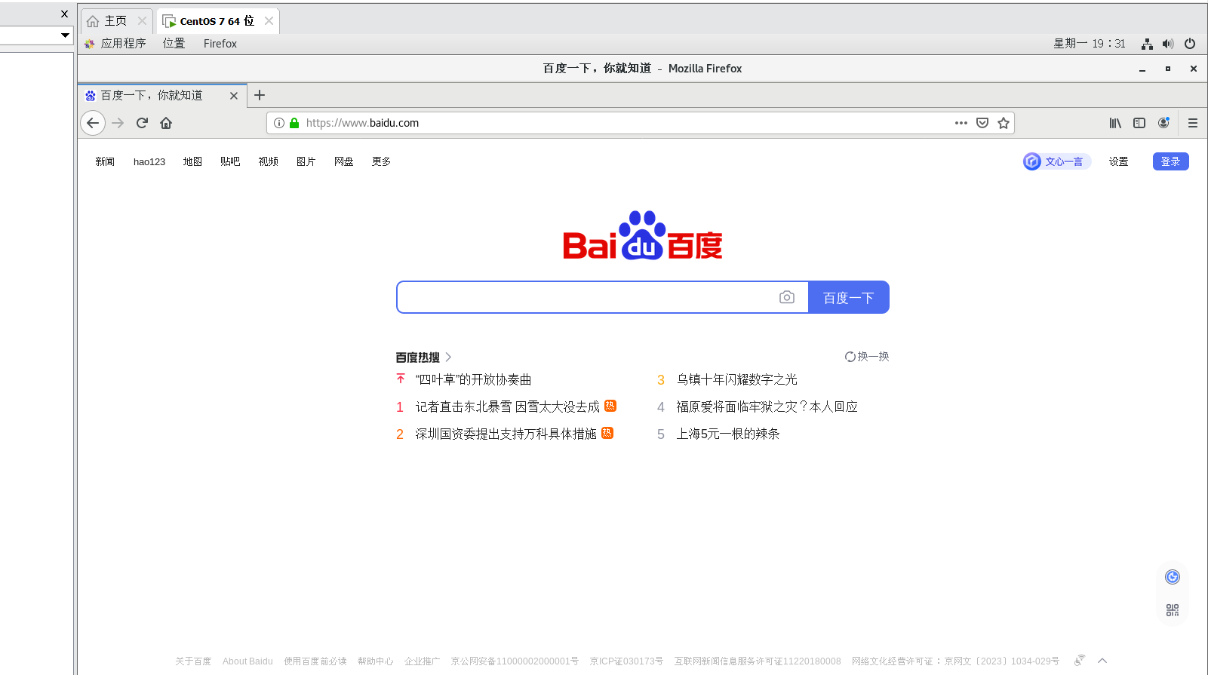Screen dimensions: 1208x675
Task: Open hot search 福原爱将面临牢狱之灾？本人回应
Action: pos(767,407)
